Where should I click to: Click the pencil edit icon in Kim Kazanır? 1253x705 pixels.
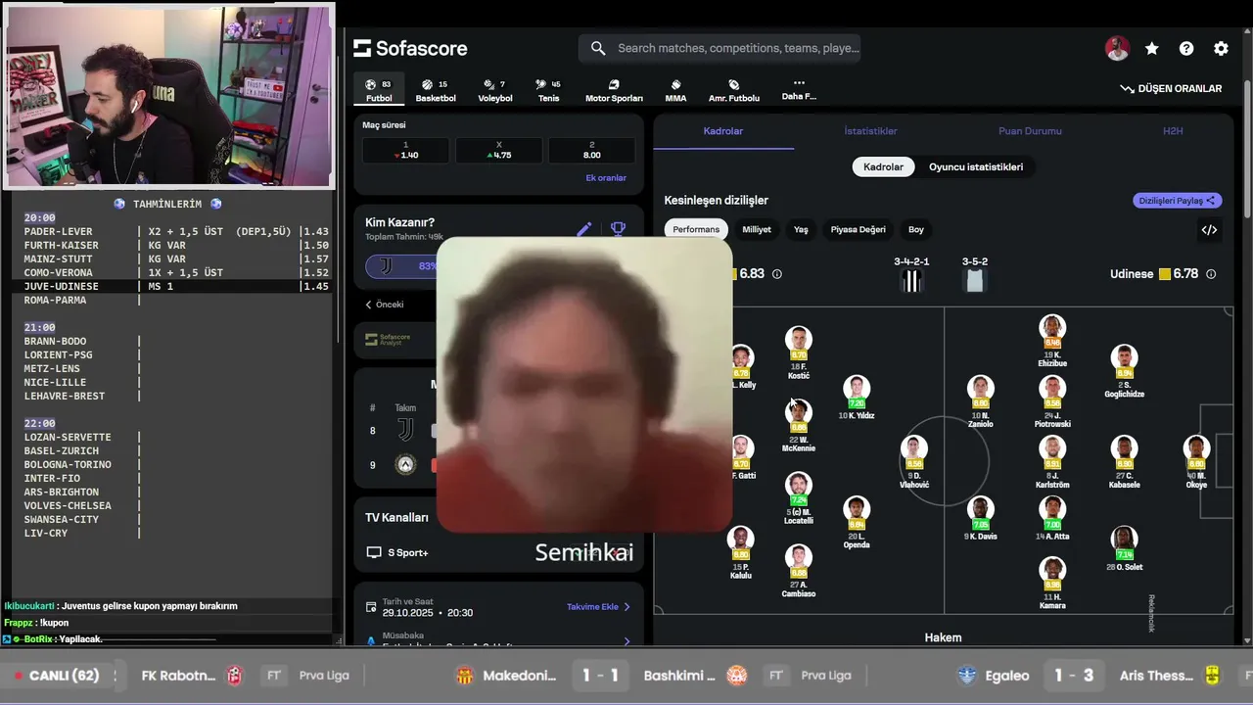(584, 229)
